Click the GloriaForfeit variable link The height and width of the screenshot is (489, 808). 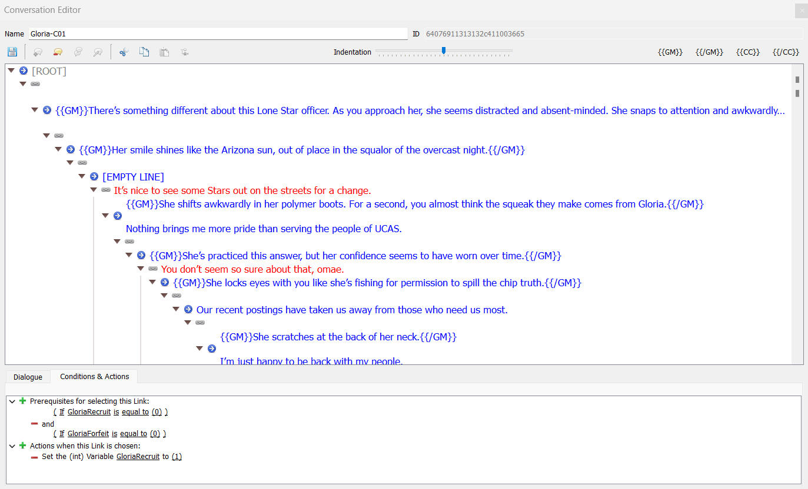89,434
